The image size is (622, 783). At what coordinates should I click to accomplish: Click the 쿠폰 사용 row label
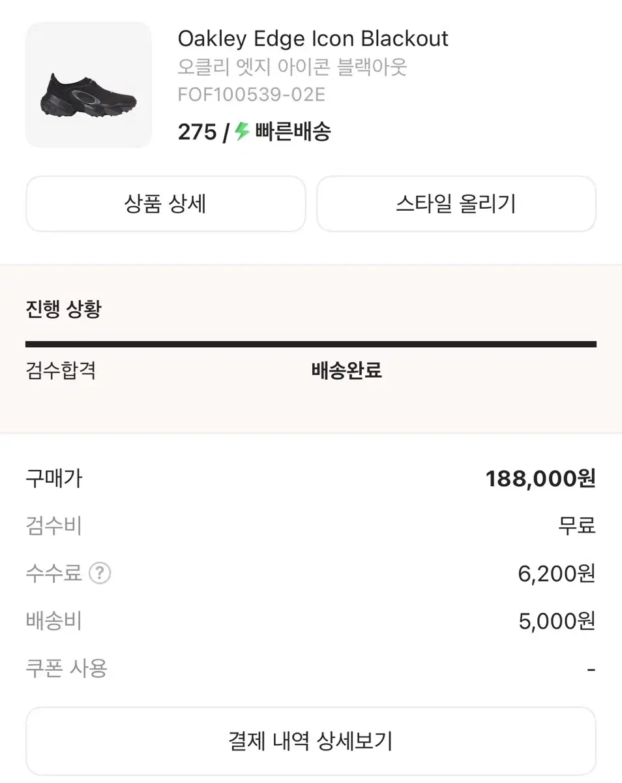[x=67, y=668]
